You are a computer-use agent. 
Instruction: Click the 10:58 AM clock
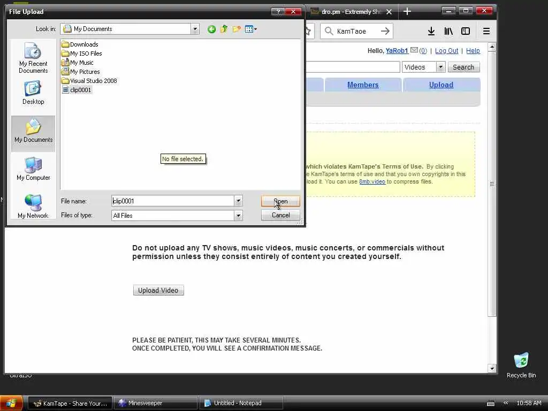coord(529,403)
